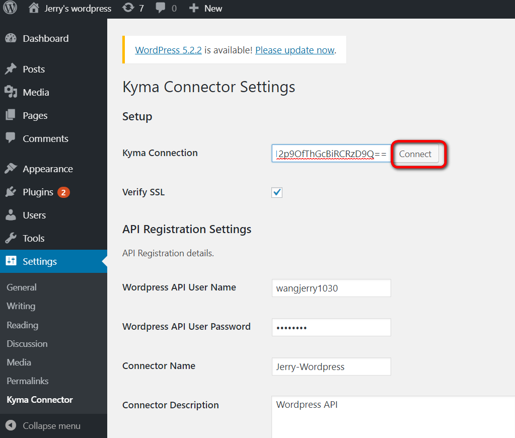Collapse the admin sidebar menu
This screenshot has width=515, height=438.
point(43,426)
